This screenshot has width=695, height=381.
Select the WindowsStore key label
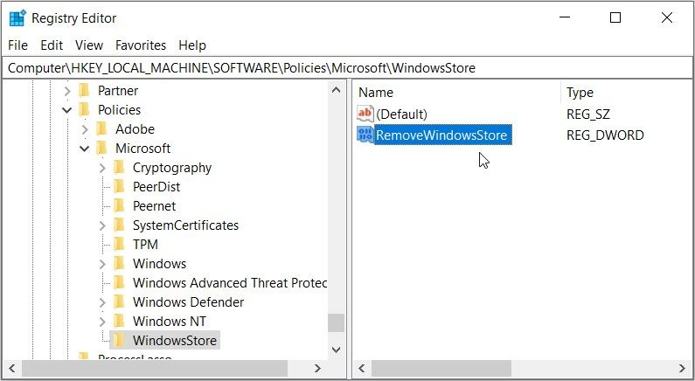(175, 340)
